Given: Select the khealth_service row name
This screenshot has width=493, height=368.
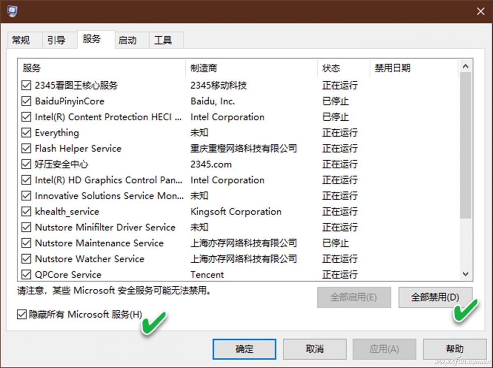Looking at the screenshot, I should (67, 212).
